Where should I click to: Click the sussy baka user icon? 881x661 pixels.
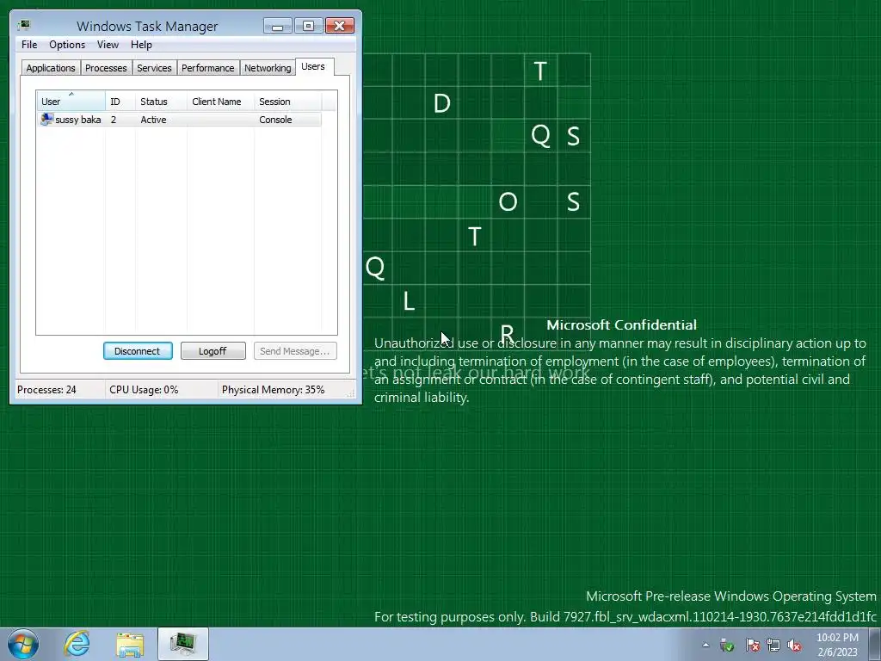46,119
